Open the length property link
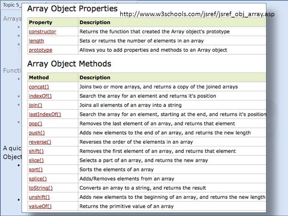This screenshot has width=288, height=216. point(36,41)
